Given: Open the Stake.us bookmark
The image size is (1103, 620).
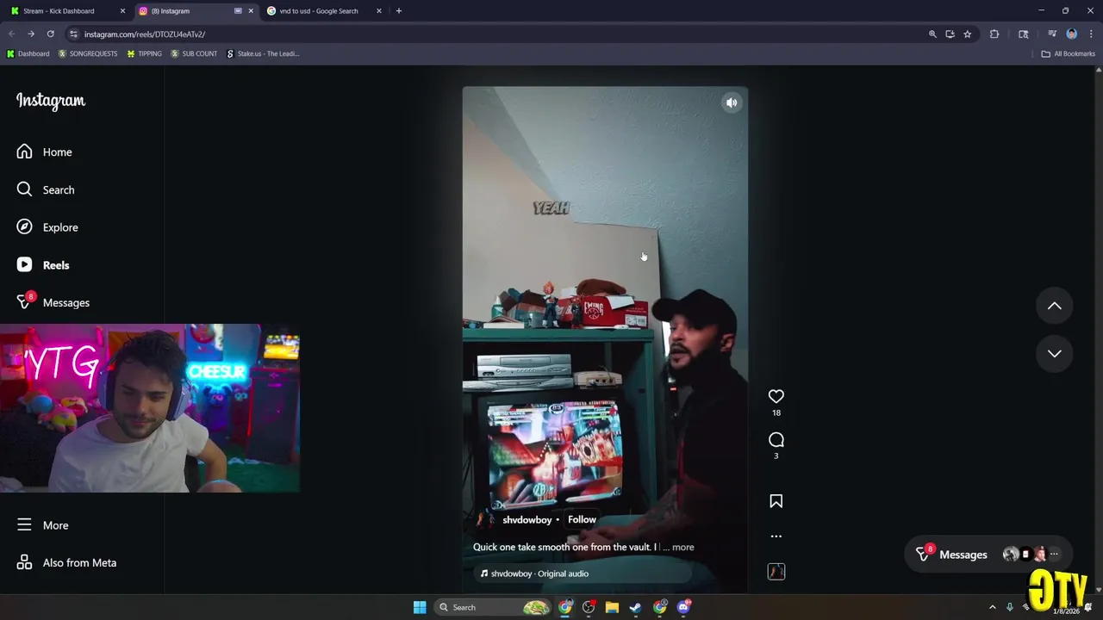Looking at the screenshot, I should click(x=263, y=53).
